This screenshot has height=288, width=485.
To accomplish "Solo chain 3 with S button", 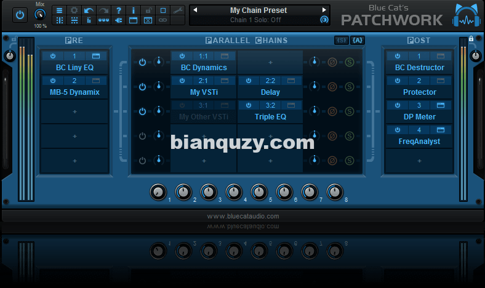I will (350, 111).
